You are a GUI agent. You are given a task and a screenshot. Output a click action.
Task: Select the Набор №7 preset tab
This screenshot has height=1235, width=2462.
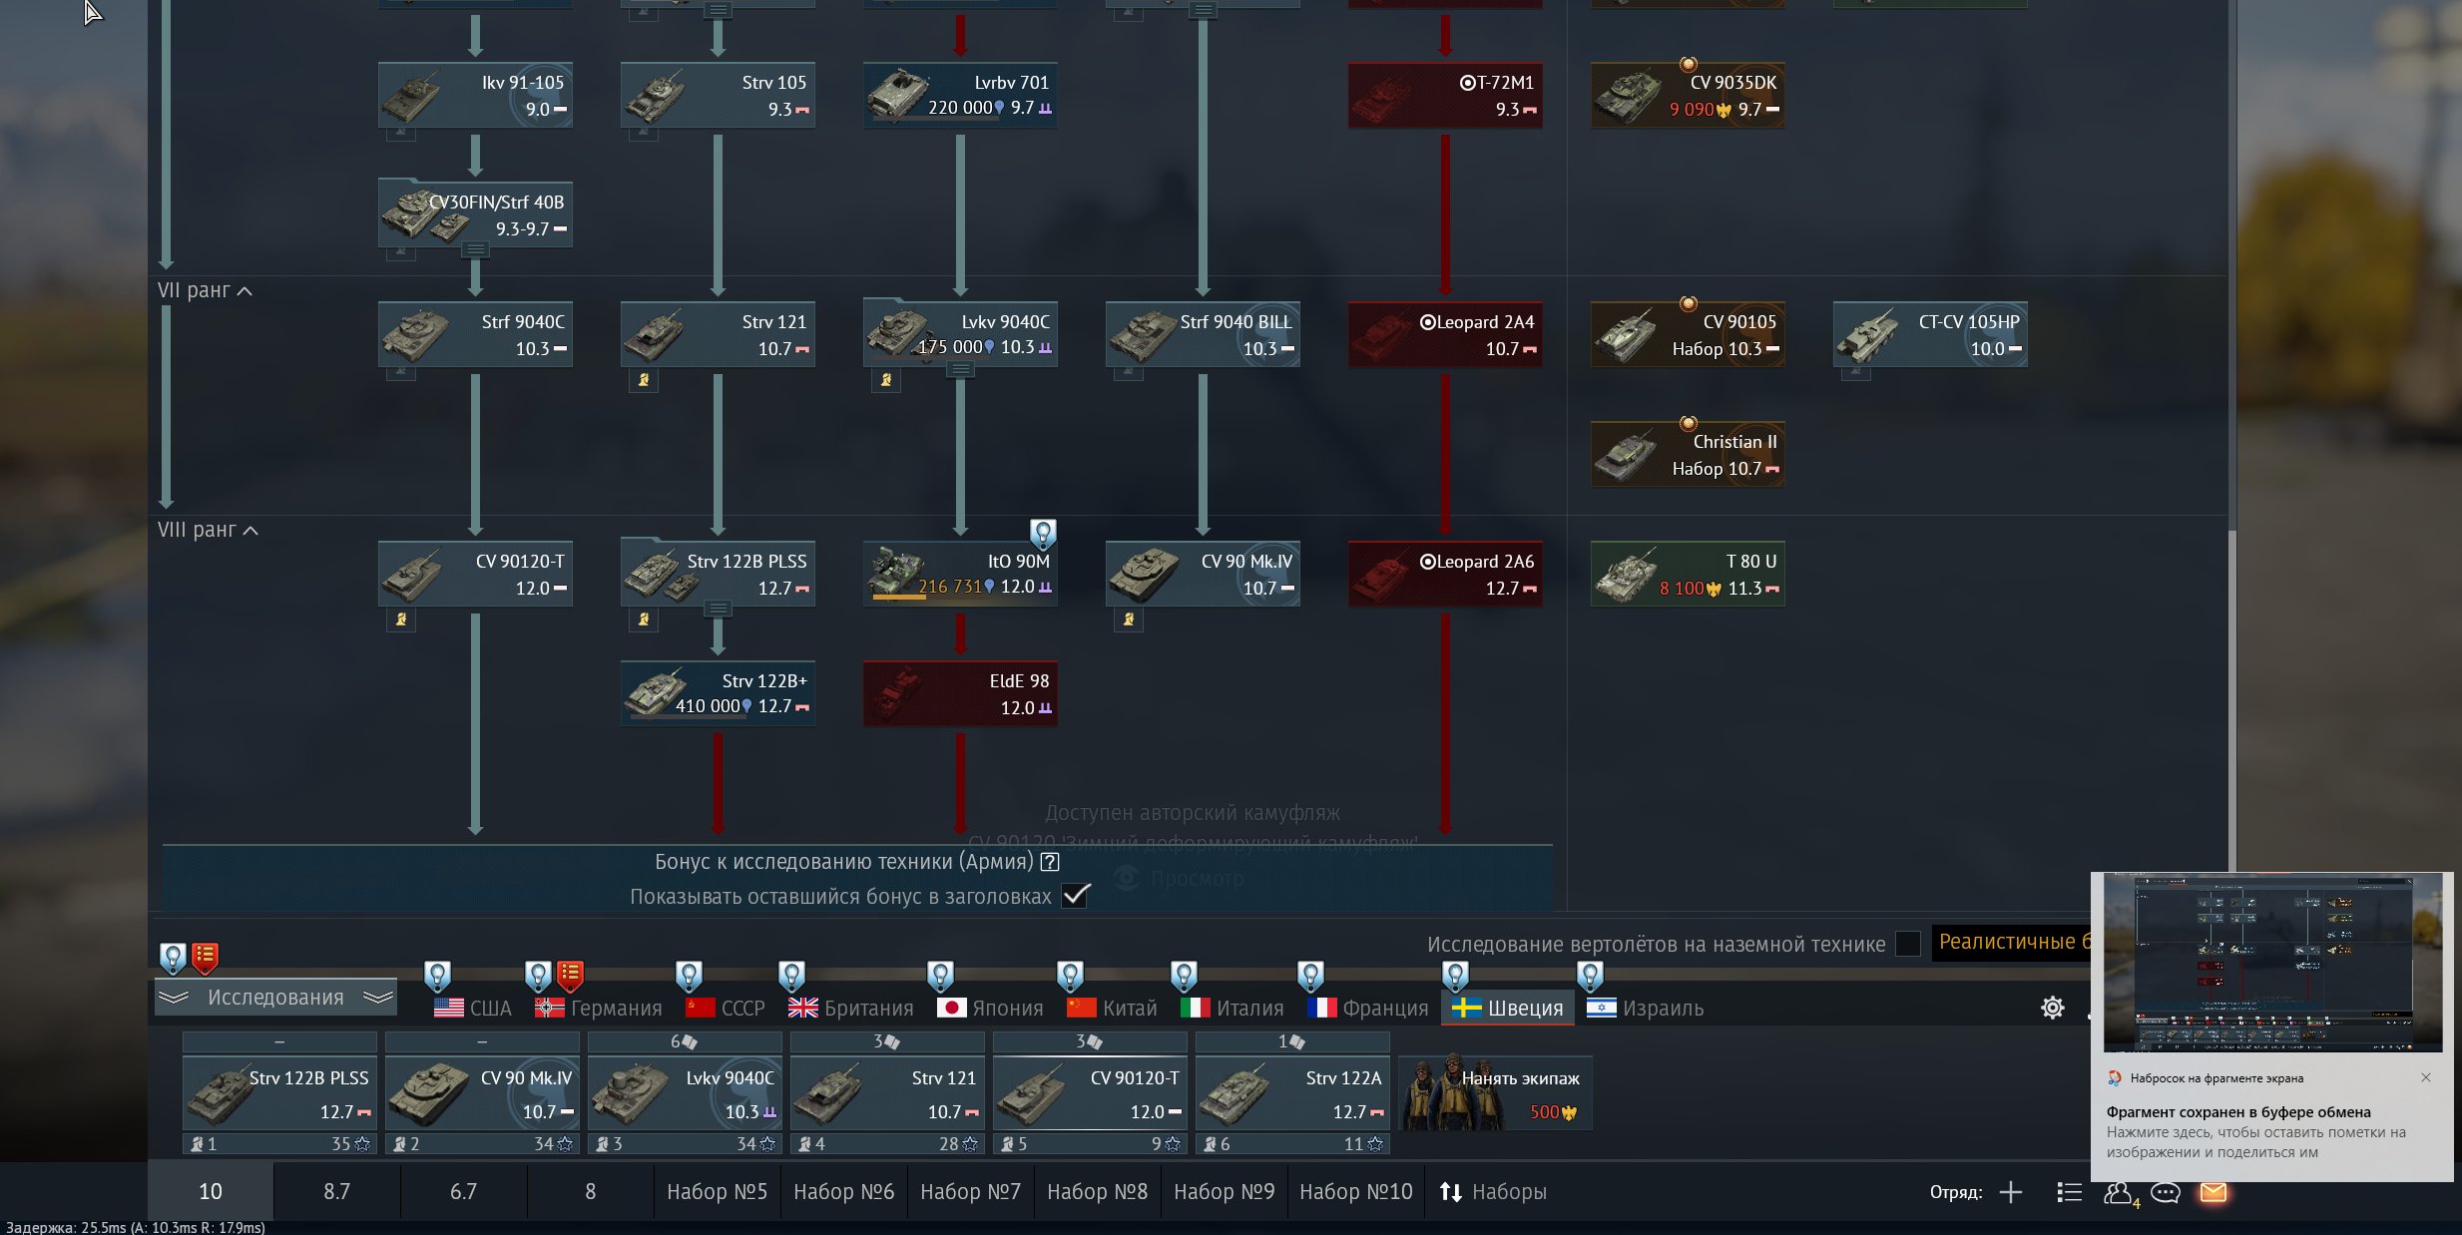(970, 1192)
